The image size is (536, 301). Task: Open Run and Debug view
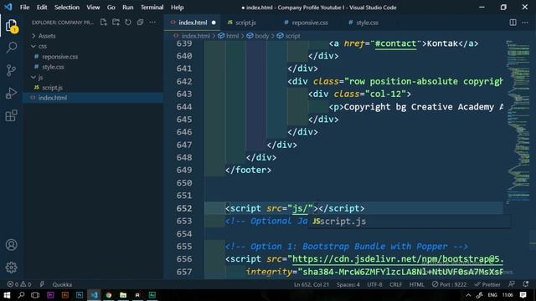[11, 93]
